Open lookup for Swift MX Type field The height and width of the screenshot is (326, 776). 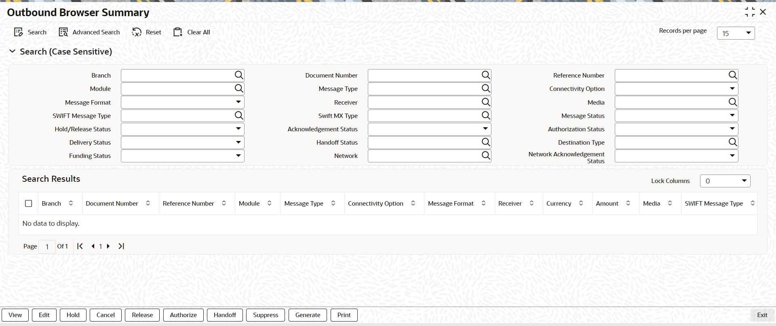coord(486,116)
